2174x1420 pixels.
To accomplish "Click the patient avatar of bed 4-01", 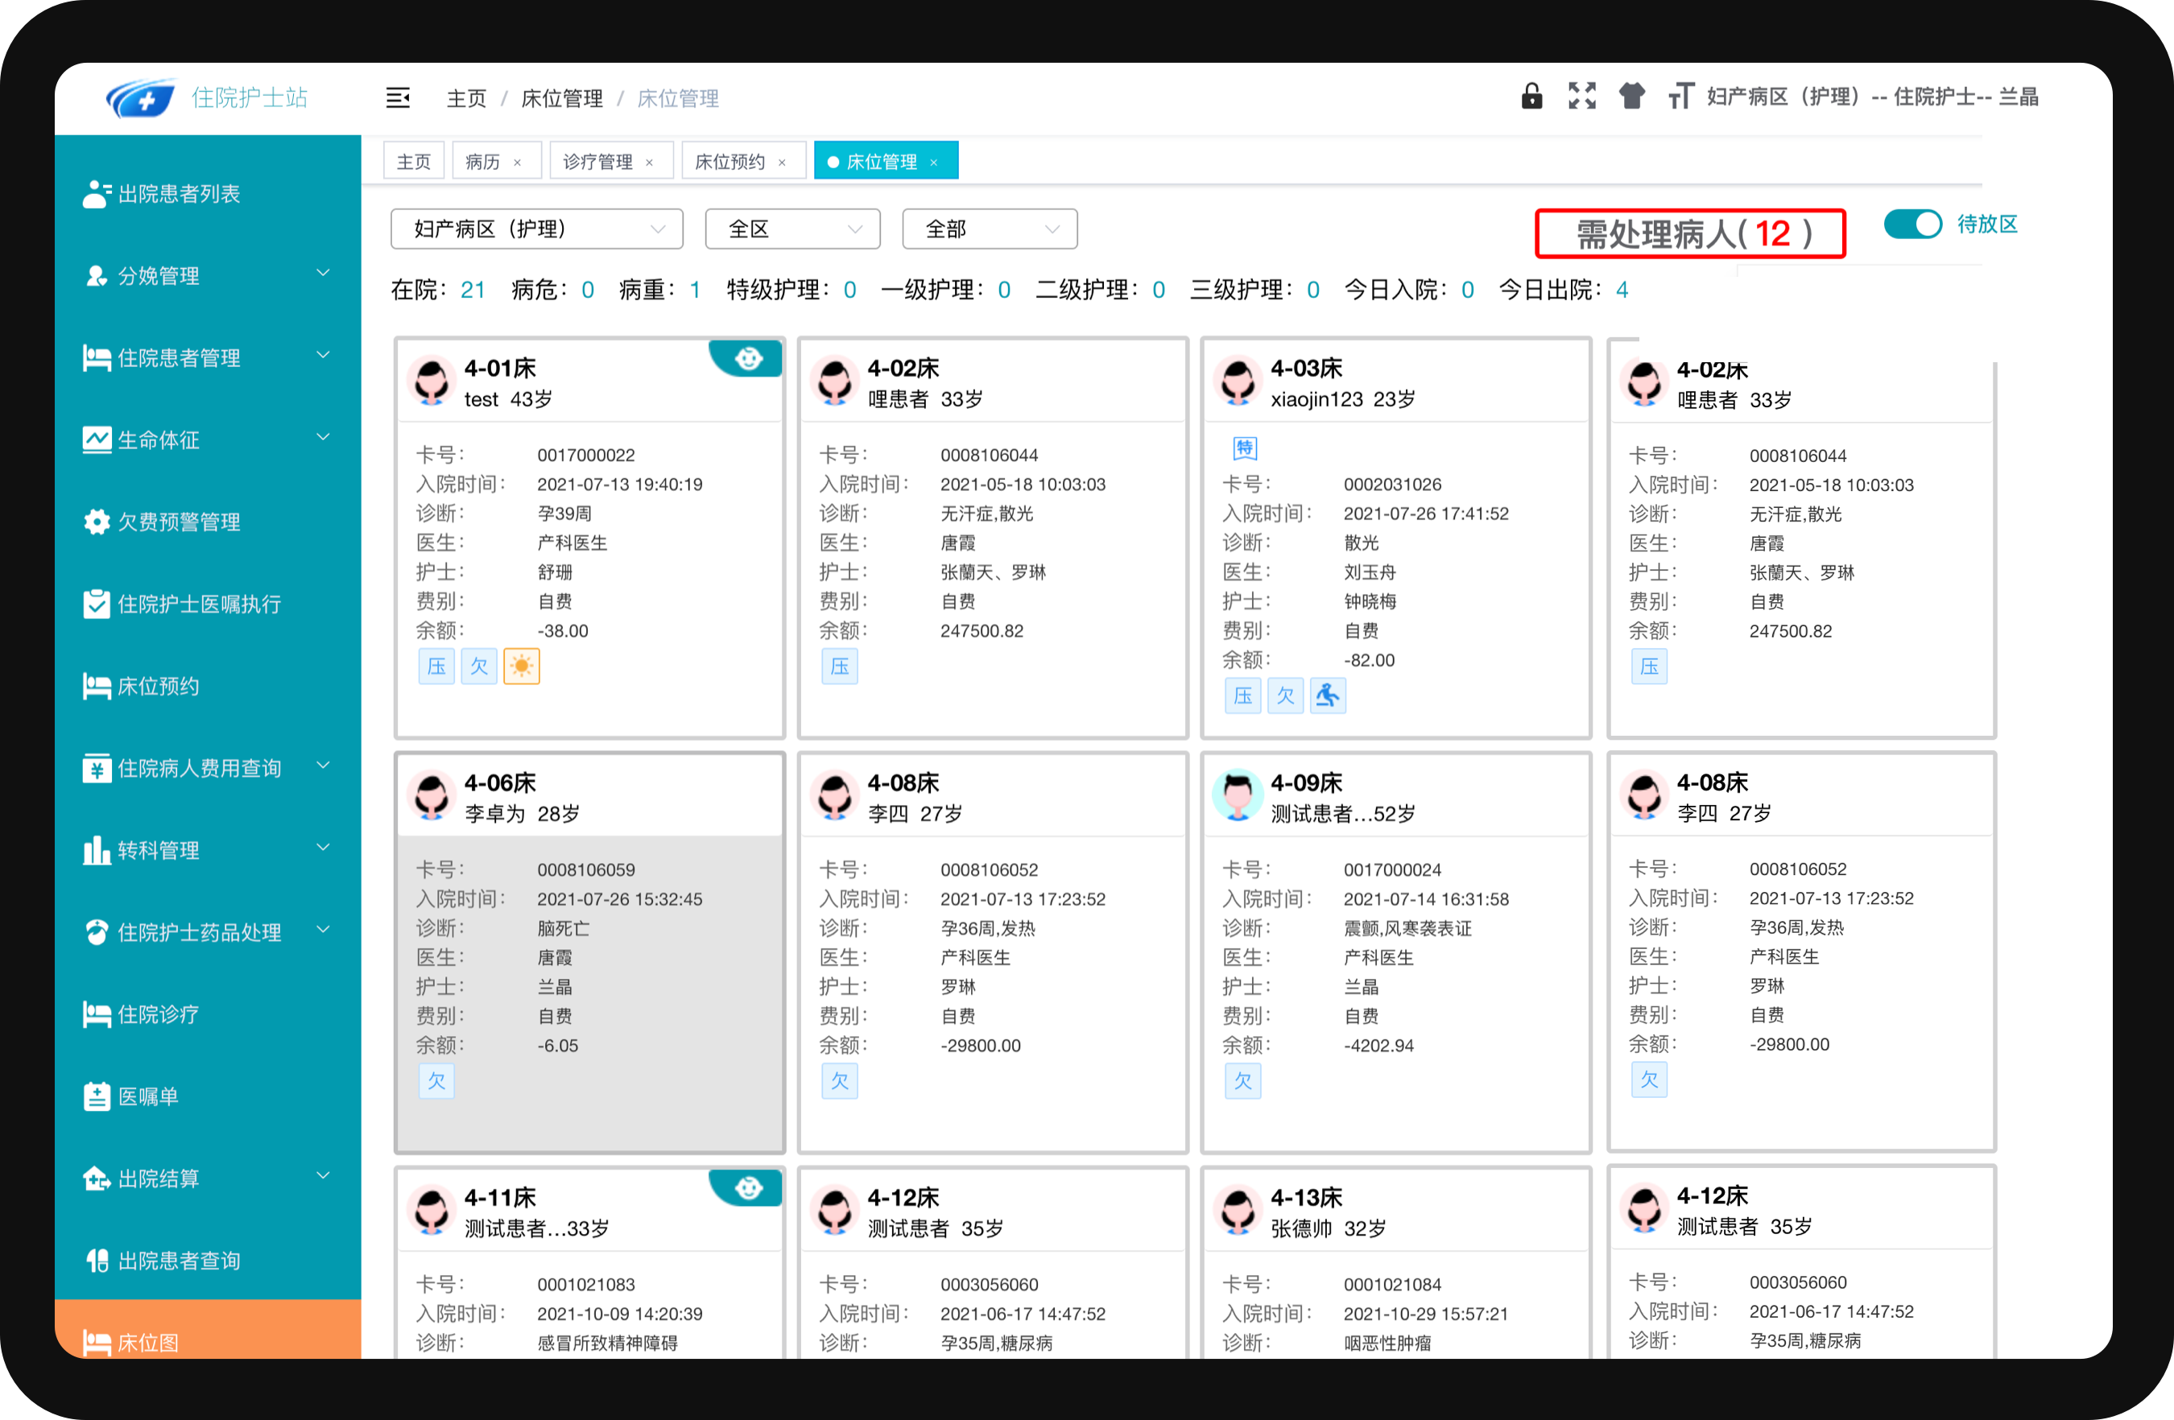I will tap(431, 381).
